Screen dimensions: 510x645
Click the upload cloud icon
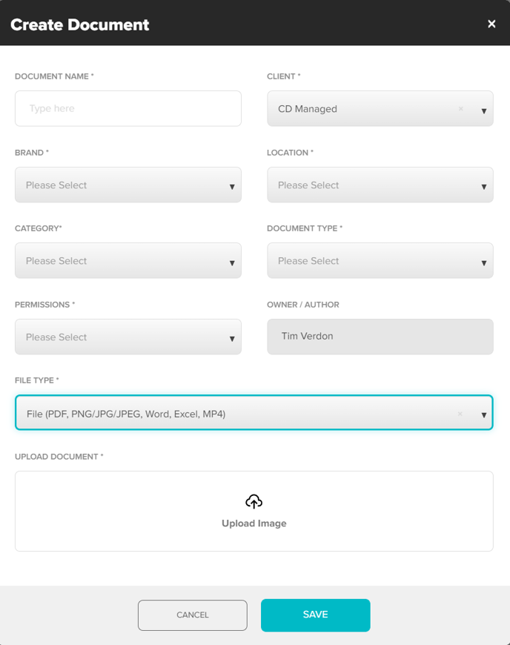tap(254, 500)
